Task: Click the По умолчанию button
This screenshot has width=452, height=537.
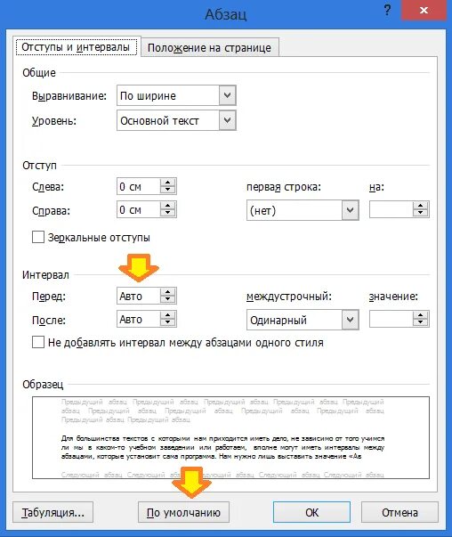Action: (x=183, y=512)
